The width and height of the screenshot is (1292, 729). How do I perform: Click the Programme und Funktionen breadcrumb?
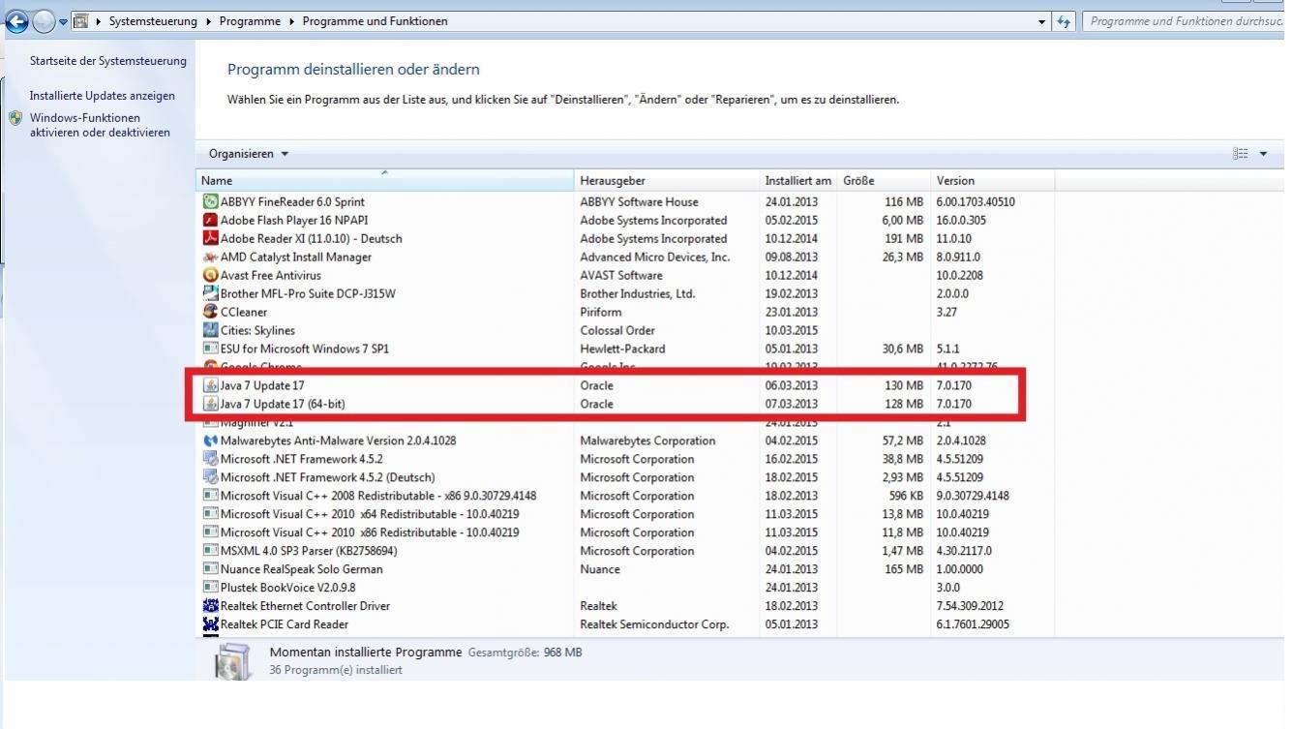coord(375,21)
